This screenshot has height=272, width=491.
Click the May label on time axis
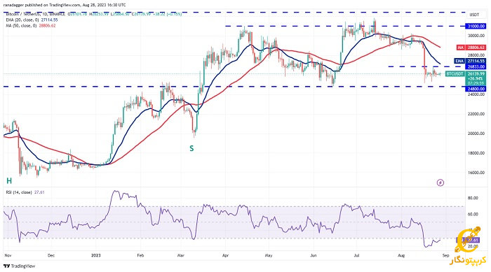269,255
